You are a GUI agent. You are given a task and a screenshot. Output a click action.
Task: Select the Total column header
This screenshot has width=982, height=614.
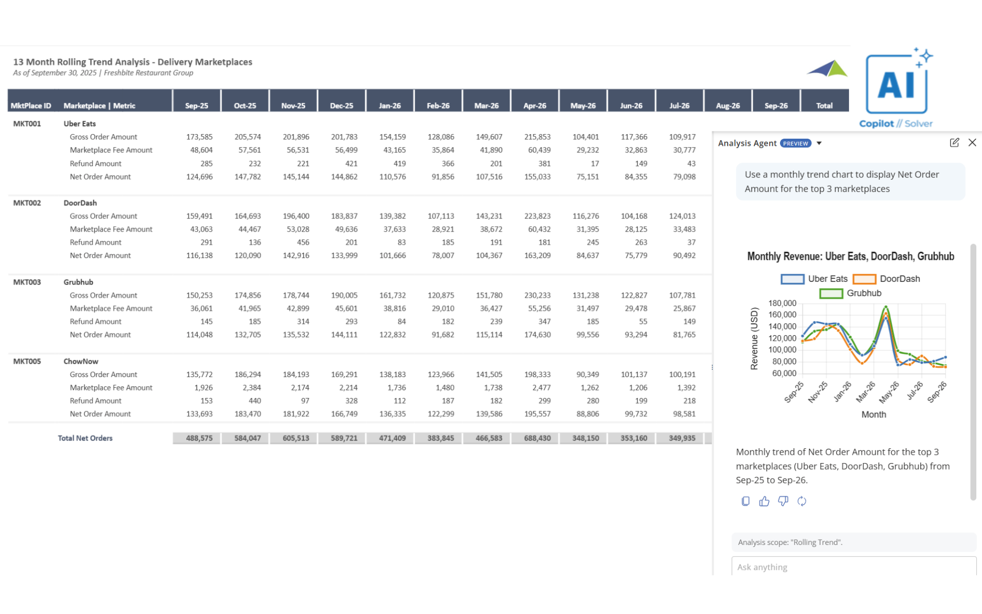pyautogui.click(x=824, y=105)
